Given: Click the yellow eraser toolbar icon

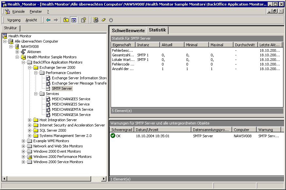Looking at the screenshot, I should tap(103, 20).
